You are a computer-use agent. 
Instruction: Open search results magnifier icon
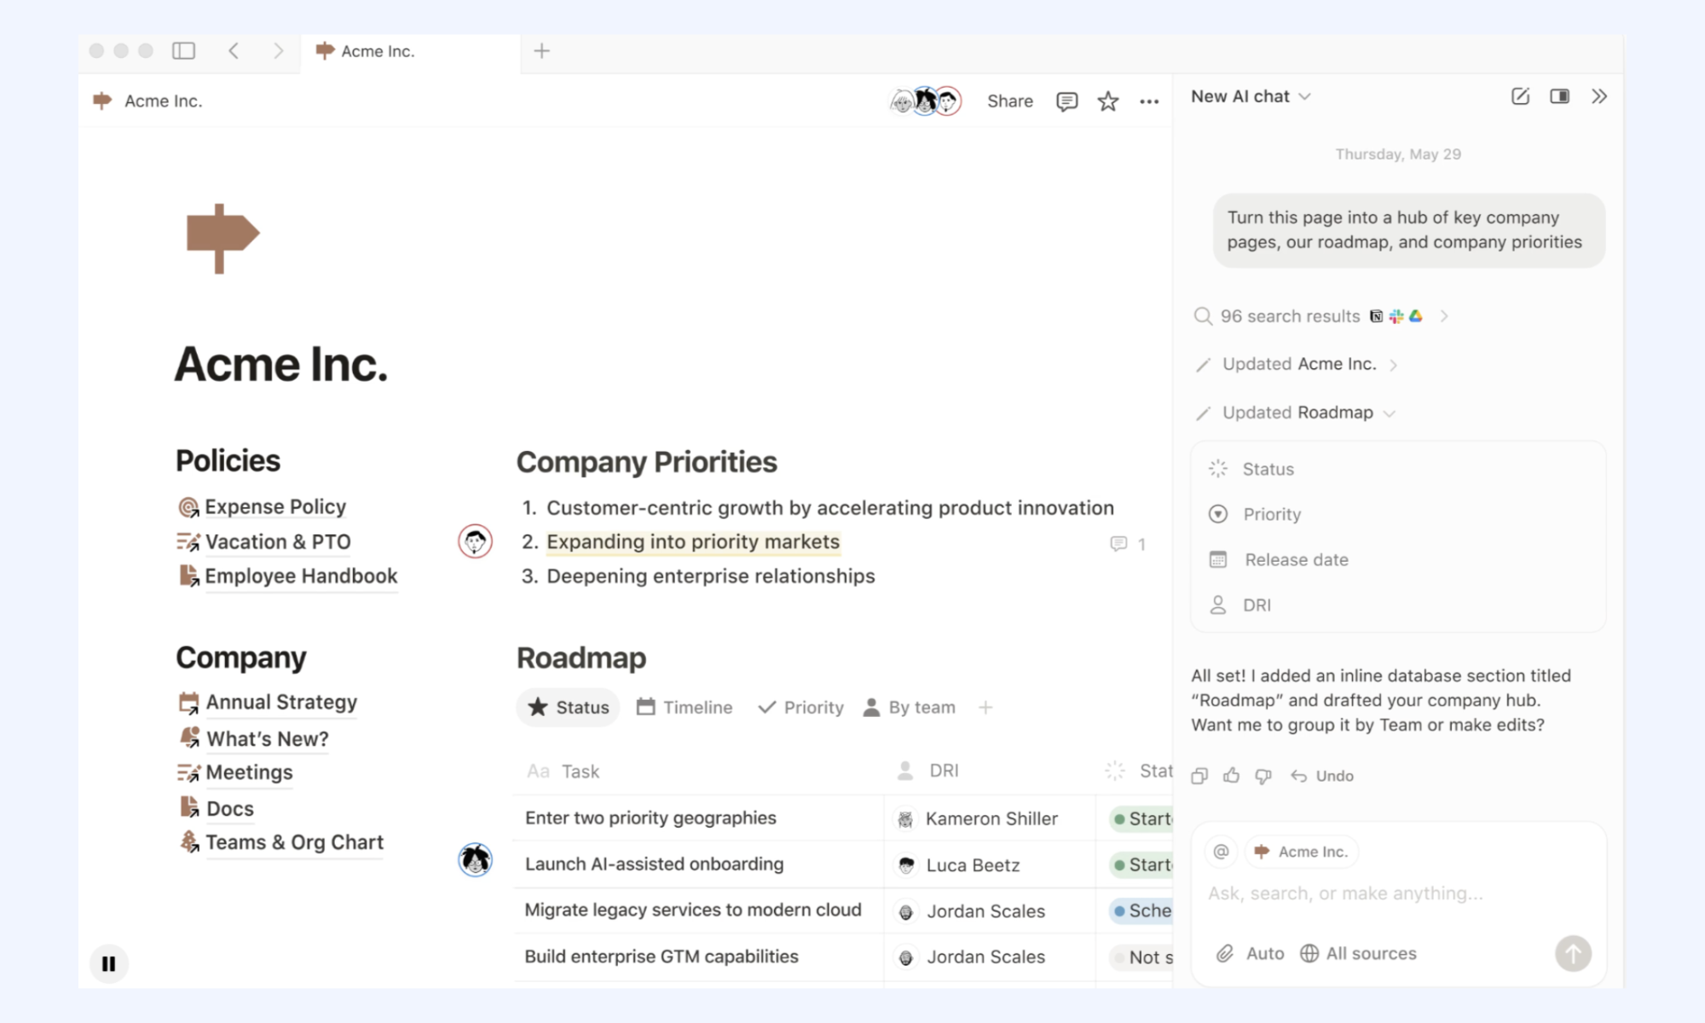point(1202,316)
